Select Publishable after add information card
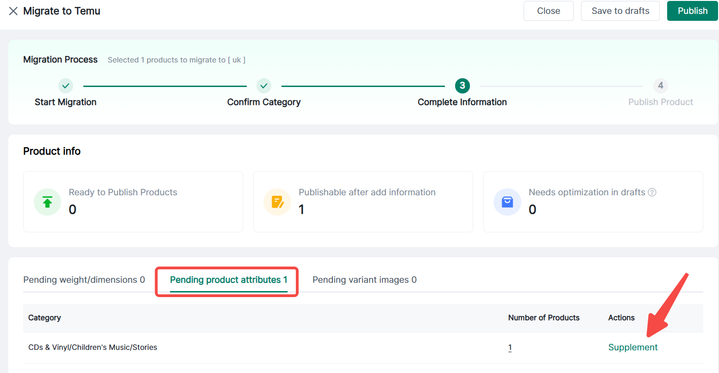 click(x=363, y=202)
